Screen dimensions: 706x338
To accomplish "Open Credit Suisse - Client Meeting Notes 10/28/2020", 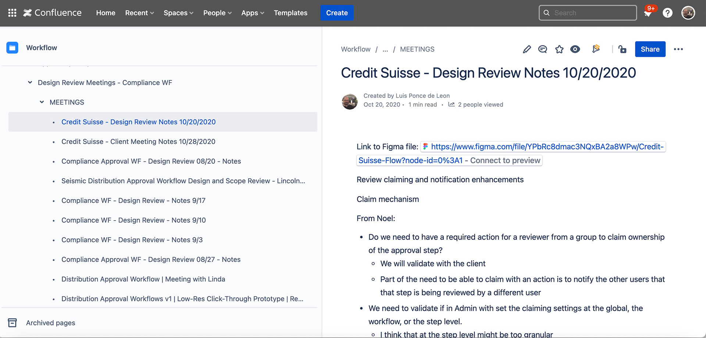I will [138, 142].
